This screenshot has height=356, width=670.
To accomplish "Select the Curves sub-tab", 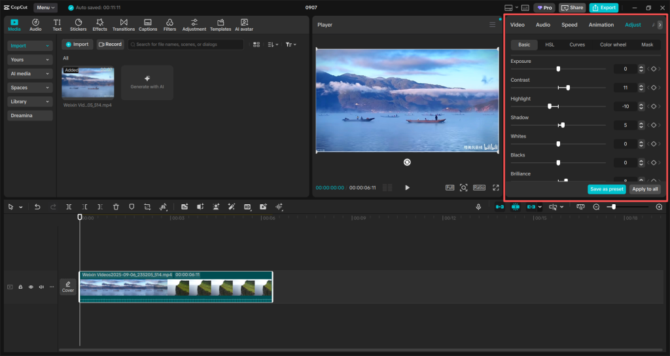I will [x=577, y=44].
